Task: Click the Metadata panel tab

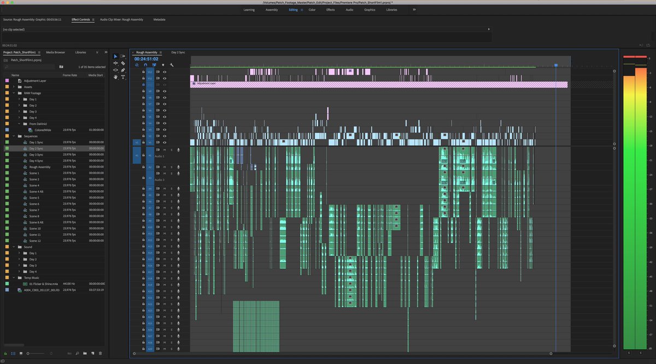Action: (x=160, y=19)
